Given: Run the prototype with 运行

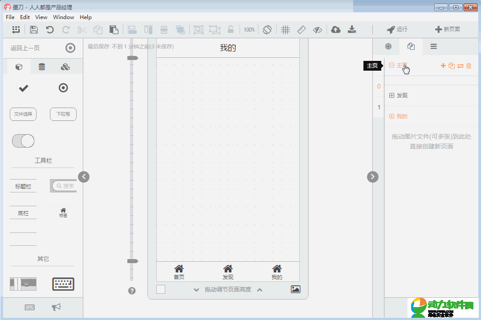Looking at the screenshot, I should [x=397, y=29].
